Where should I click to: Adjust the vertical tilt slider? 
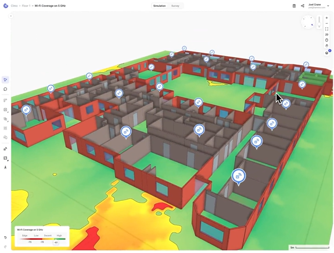319,22
